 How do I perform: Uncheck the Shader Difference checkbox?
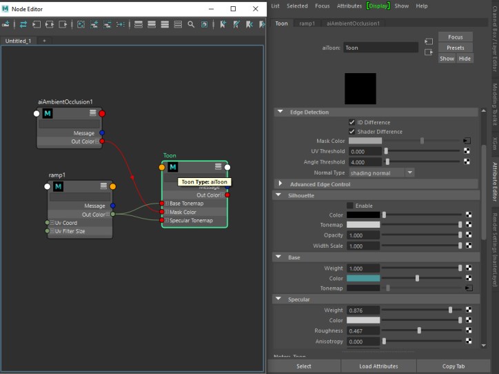(352, 132)
